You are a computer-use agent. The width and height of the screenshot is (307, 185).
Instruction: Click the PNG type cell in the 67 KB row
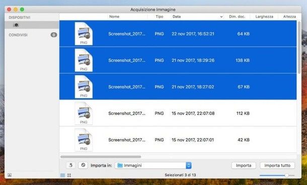pos(159,86)
